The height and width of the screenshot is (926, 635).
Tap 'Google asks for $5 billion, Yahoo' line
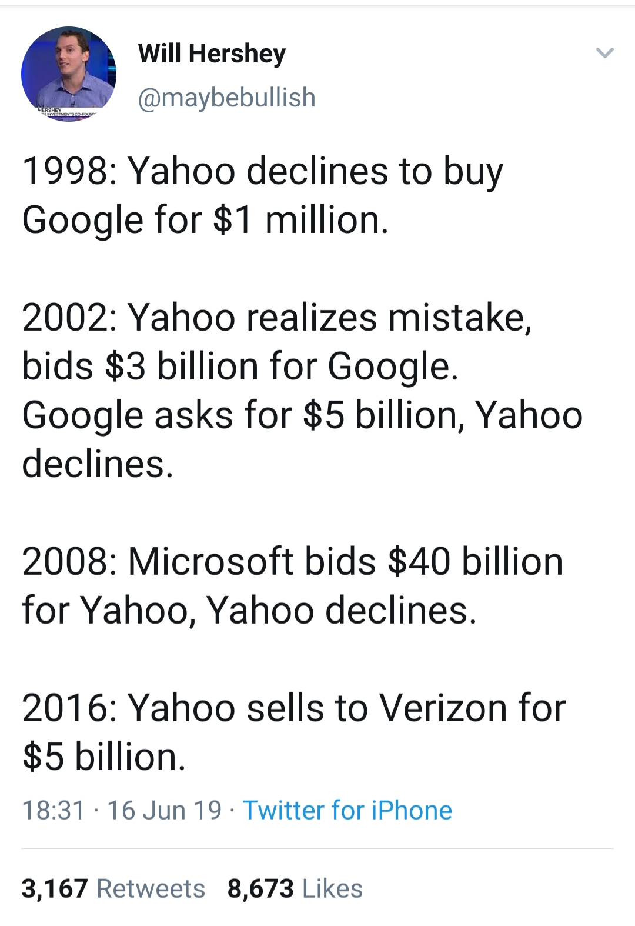click(302, 415)
